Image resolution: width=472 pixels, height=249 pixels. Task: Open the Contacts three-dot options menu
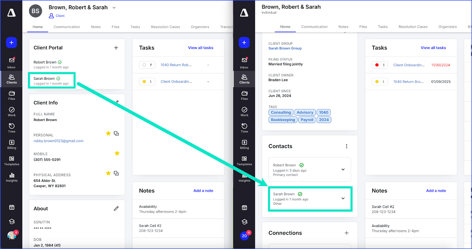347,146
